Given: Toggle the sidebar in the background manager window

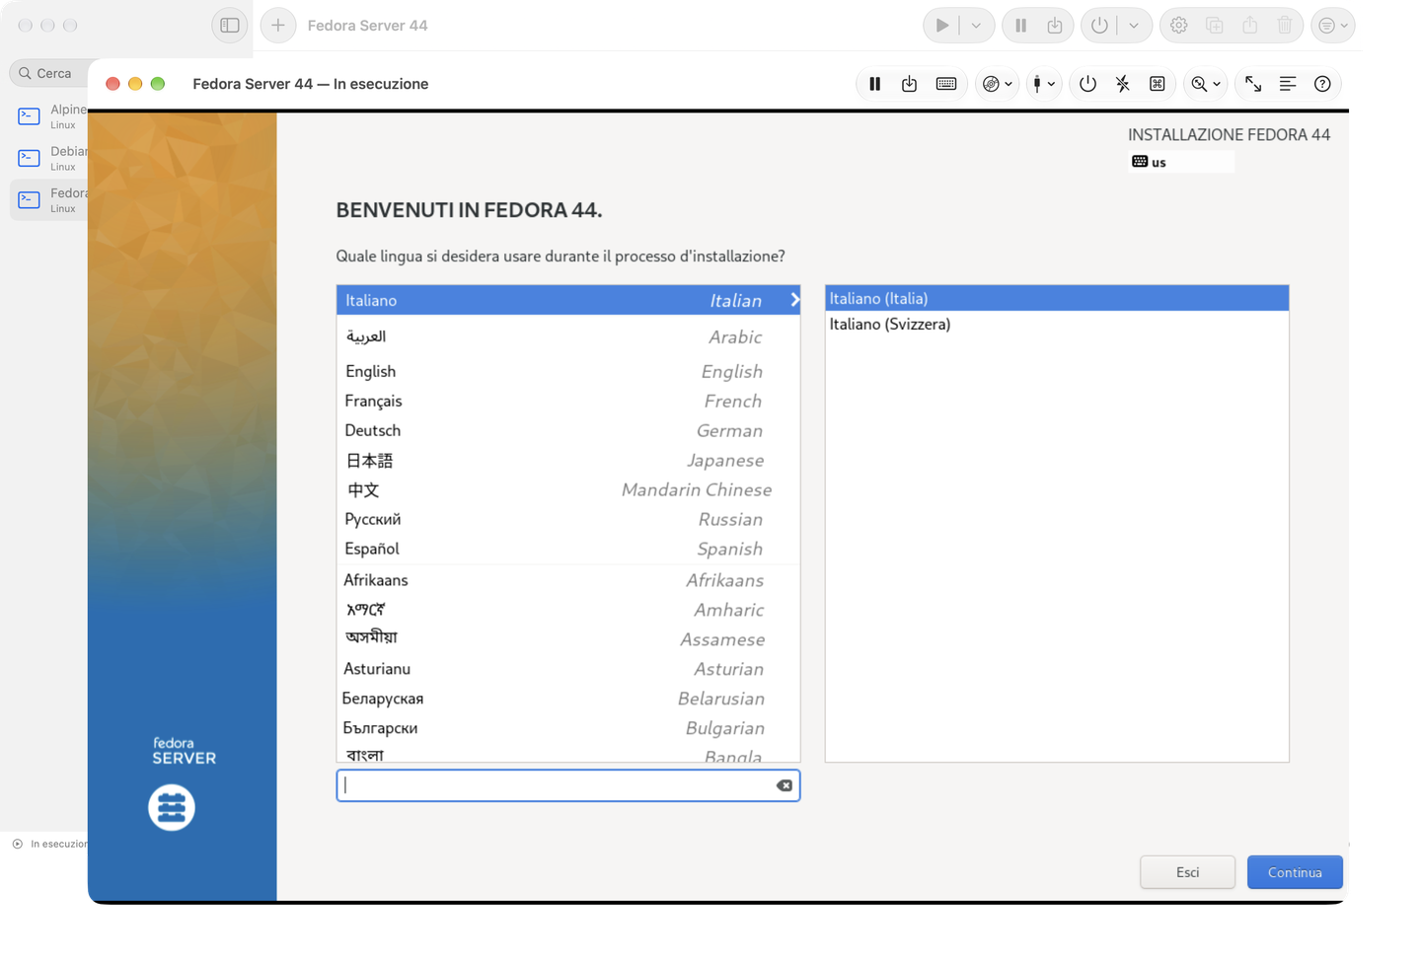Looking at the screenshot, I should 230,26.
